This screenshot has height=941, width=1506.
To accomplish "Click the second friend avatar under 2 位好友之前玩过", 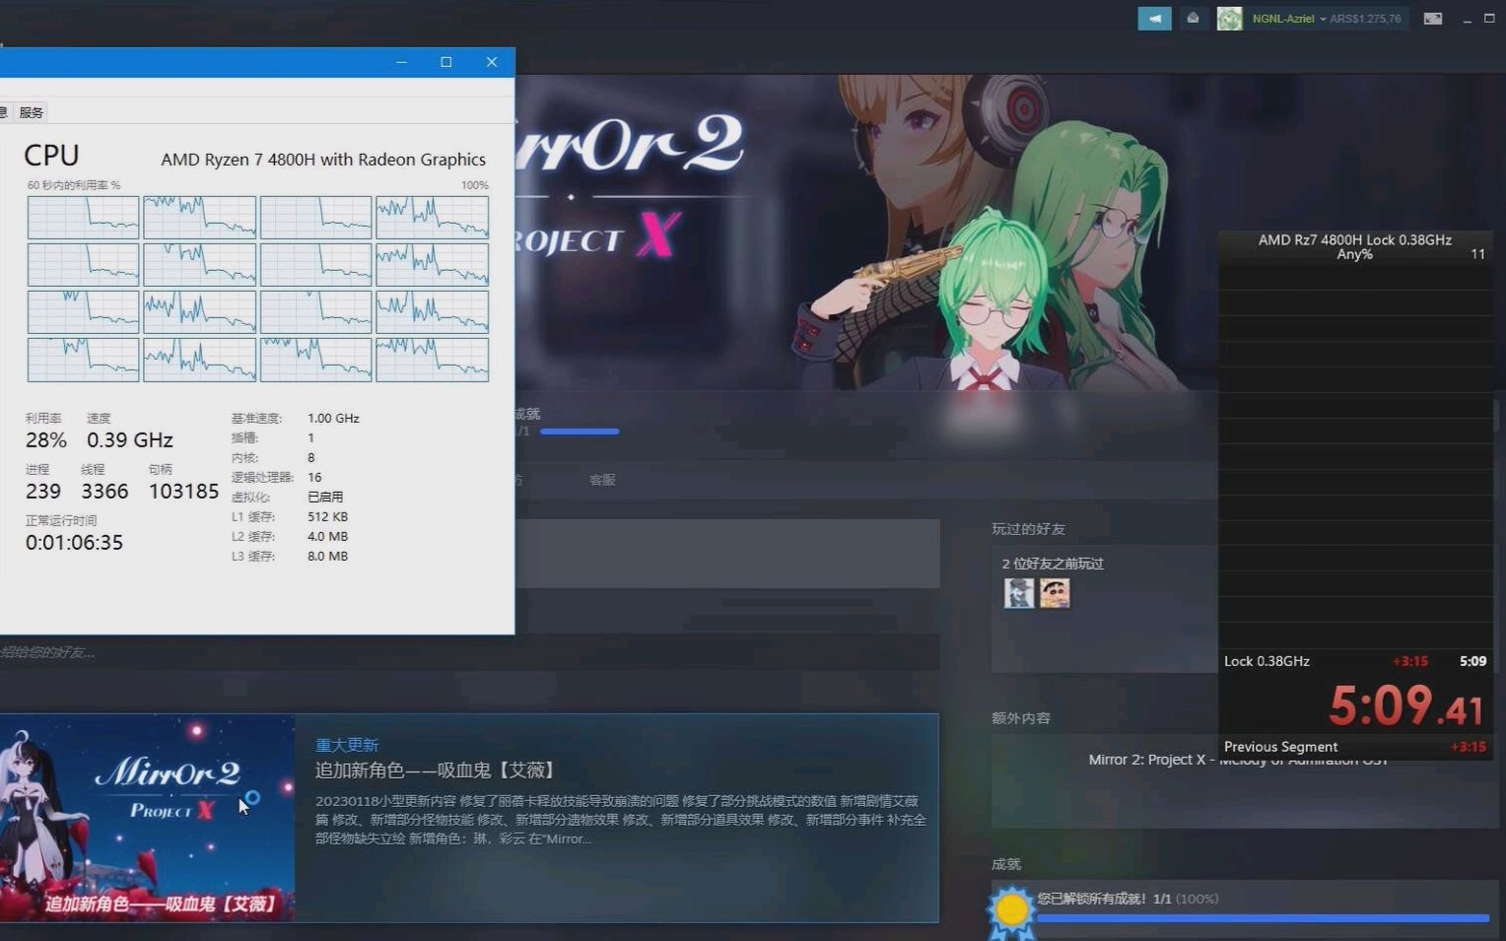I will pyautogui.click(x=1055, y=593).
